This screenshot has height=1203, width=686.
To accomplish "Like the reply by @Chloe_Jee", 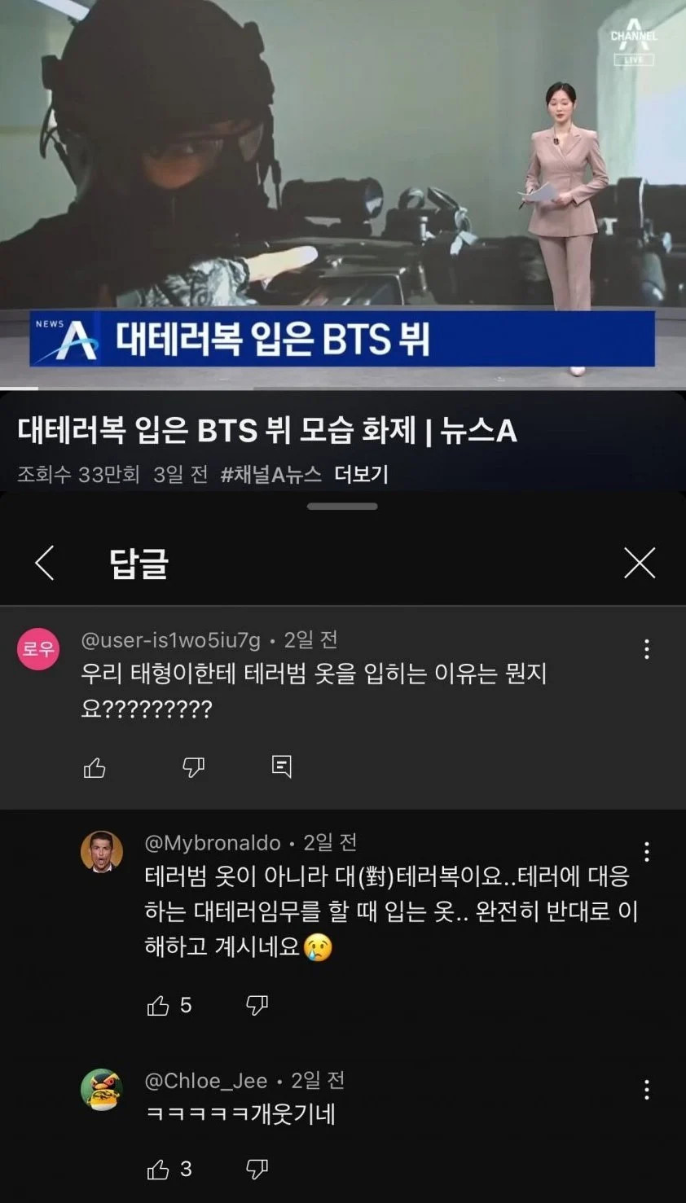I will click(158, 1170).
